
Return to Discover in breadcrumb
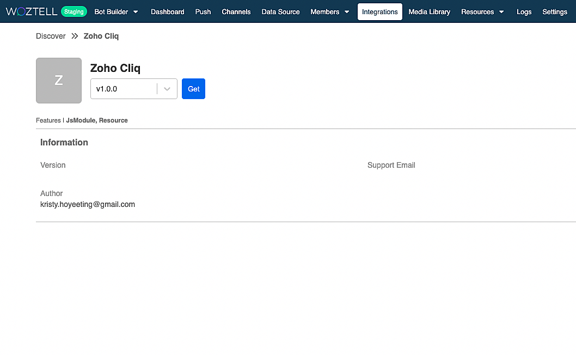pos(51,36)
